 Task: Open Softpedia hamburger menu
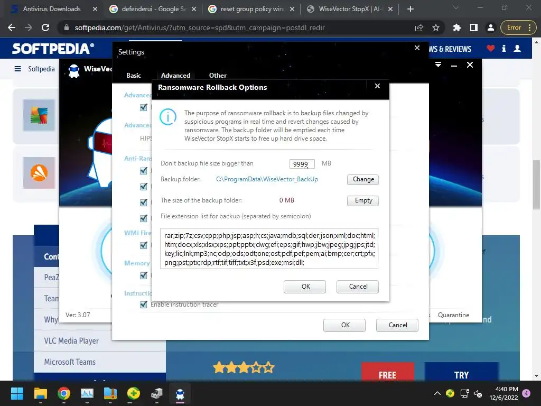click(17, 69)
